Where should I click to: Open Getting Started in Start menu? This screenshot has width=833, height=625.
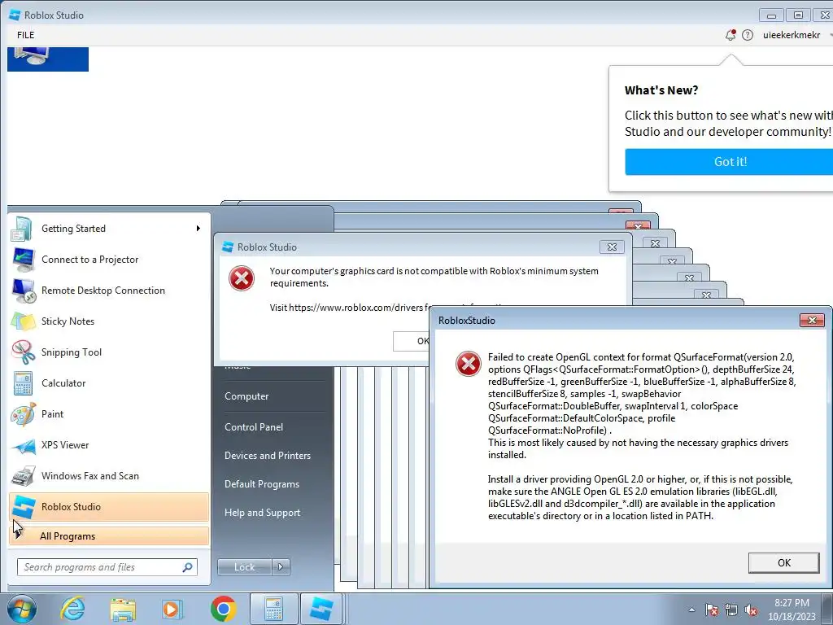(x=109, y=229)
